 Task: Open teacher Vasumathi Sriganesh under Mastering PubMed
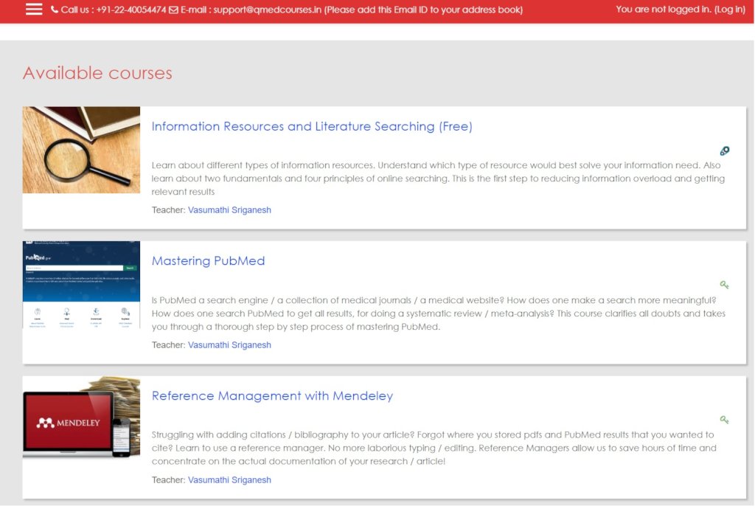[x=229, y=344]
